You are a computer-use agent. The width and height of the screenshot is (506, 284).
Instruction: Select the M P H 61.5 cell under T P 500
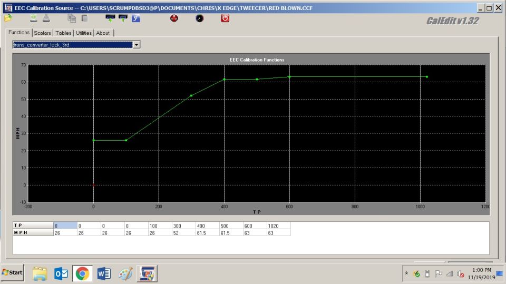[231, 233]
